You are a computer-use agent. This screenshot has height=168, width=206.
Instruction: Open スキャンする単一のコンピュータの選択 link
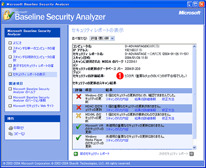pyautogui.click(x=34, y=50)
